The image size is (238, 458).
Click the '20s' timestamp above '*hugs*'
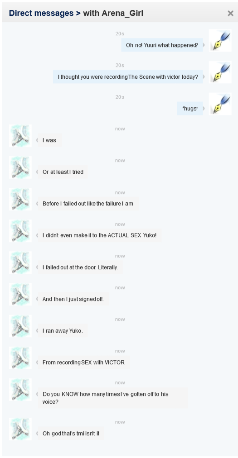pyautogui.click(x=120, y=97)
